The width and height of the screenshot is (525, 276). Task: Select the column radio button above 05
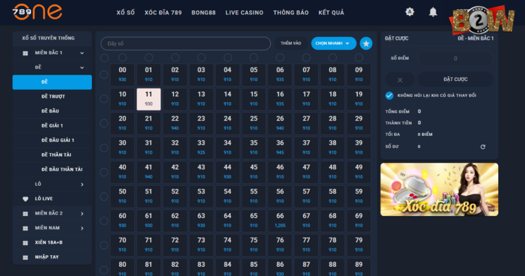[x=254, y=57]
